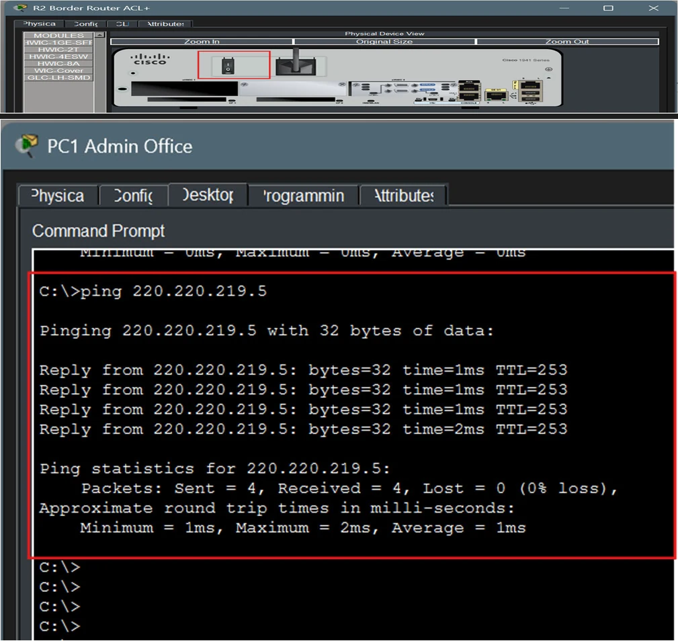Screen dimensions: 678x641
Task: Open R2 router Config tab
Action: point(85,24)
